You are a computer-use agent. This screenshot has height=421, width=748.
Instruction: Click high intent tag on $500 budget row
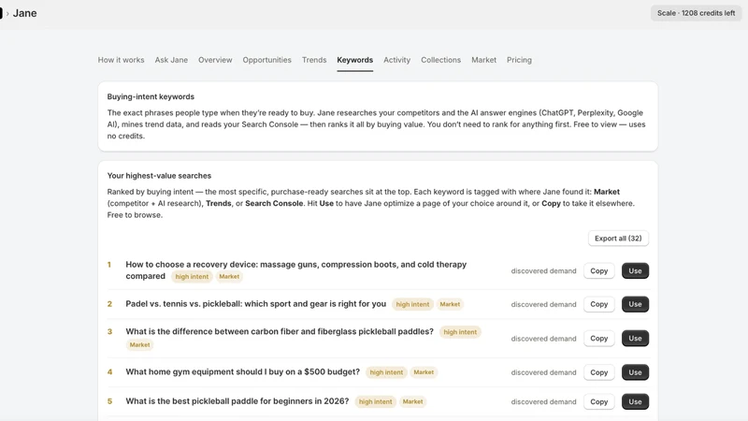[386, 372]
